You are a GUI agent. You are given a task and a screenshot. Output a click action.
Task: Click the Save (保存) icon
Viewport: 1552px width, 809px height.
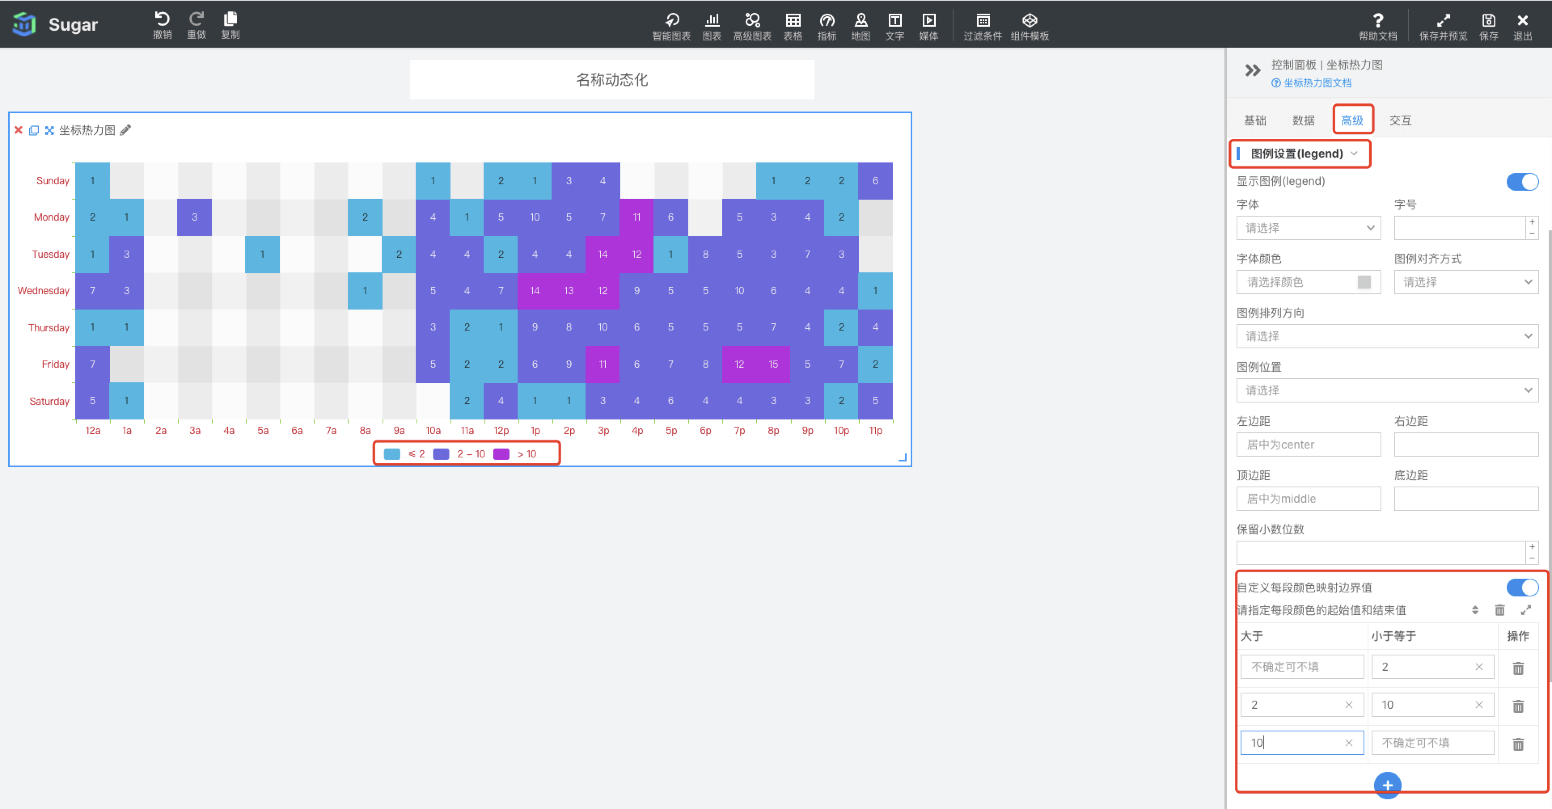tap(1489, 27)
